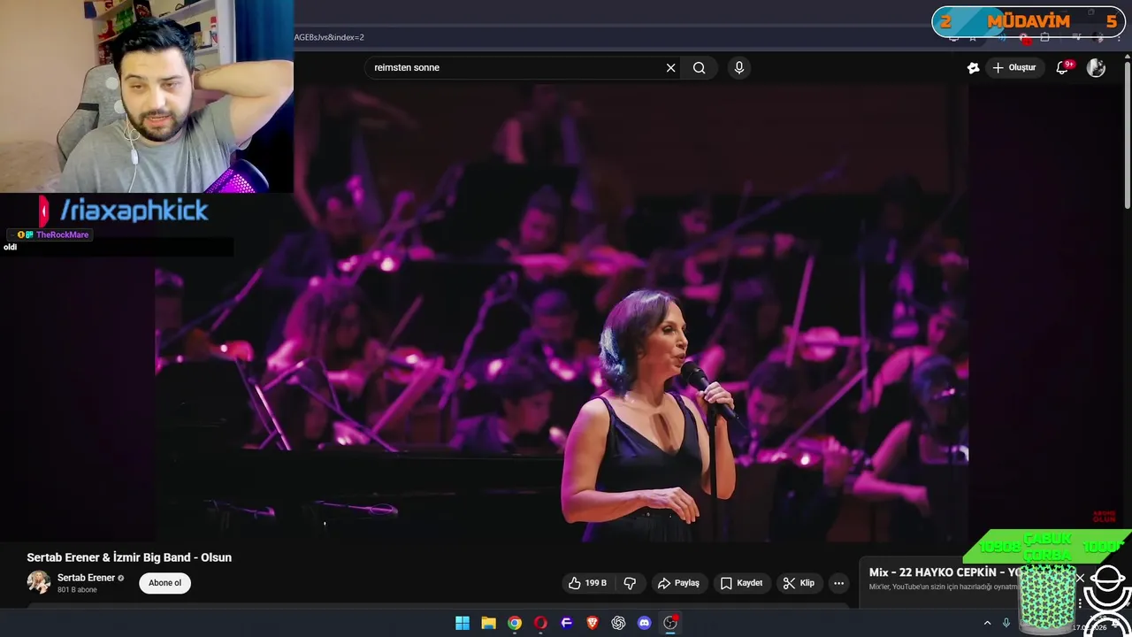This screenshot has width=1132, height=637.
Task: Click the system tray microphone icon
Action: (x=1006, y=623)
